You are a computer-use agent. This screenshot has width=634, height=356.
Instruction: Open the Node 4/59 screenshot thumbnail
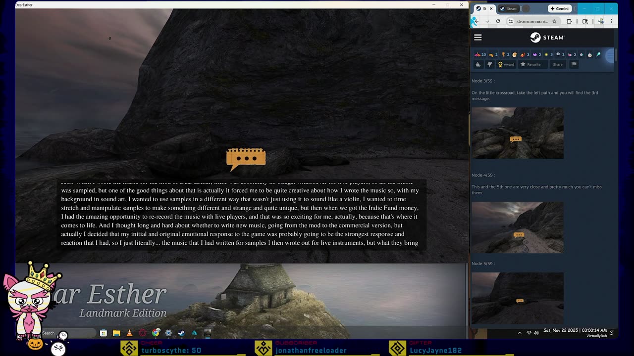517,227
